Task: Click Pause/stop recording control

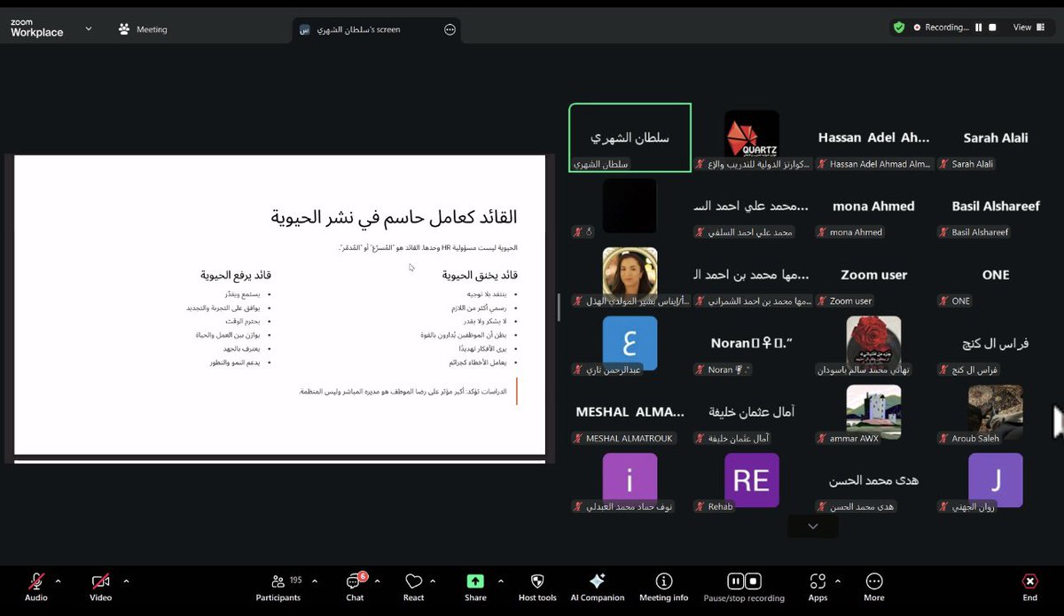Action: click(744, 587)
